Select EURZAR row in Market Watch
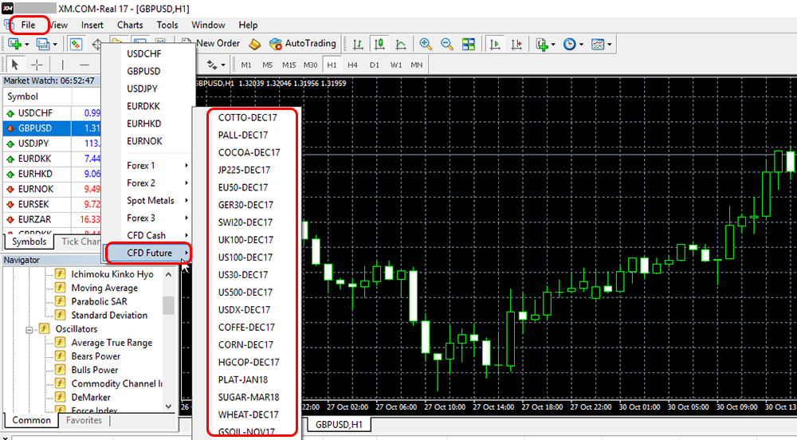This screenshot has width=797, height=440. (51, 219)
